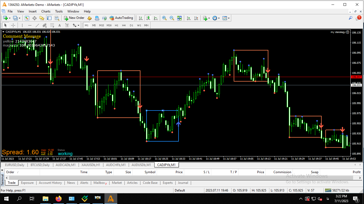
Task: Toggle the Market Watch window
Action: tap(27, 18)
